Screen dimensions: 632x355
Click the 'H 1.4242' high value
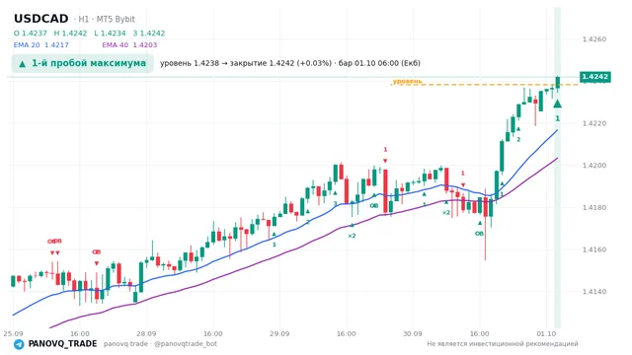(70, 34)
